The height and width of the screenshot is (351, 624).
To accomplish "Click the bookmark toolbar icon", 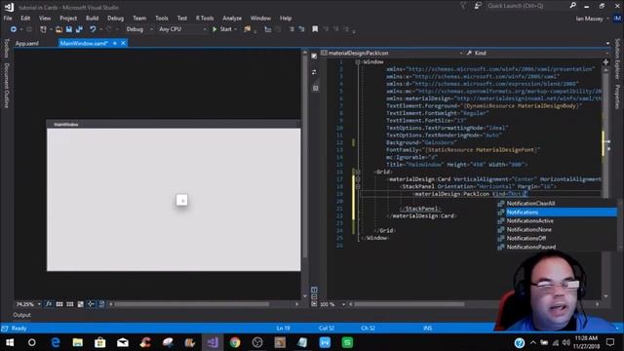I will coord(315,29).
